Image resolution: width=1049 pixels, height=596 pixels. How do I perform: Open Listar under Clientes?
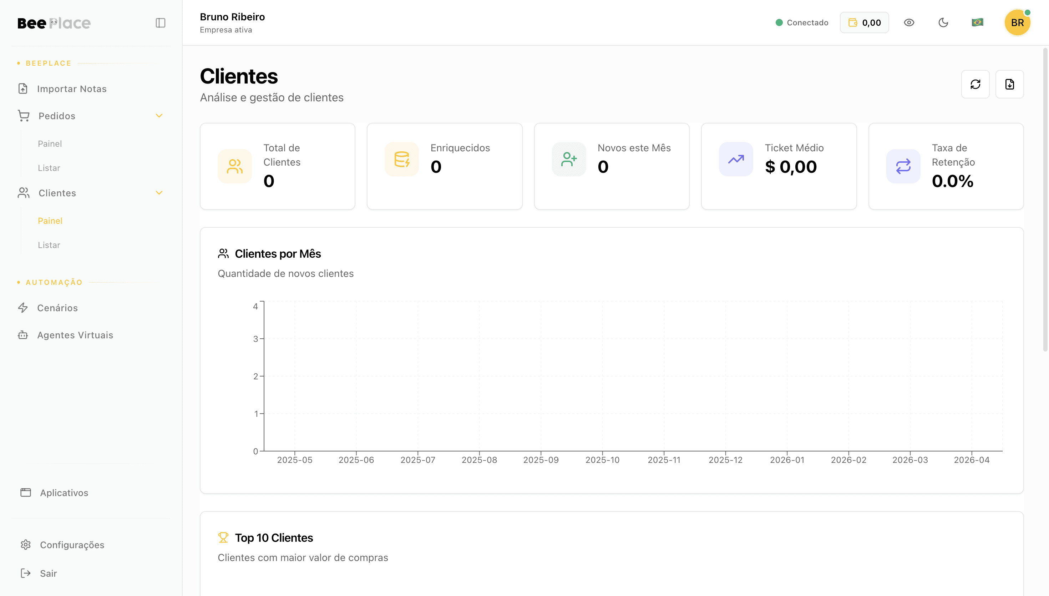(49, 245)
